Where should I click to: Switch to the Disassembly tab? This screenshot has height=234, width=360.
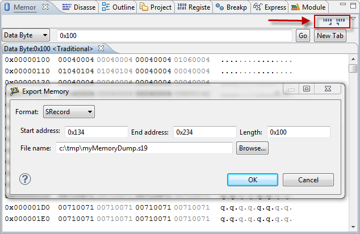[79, 7]
